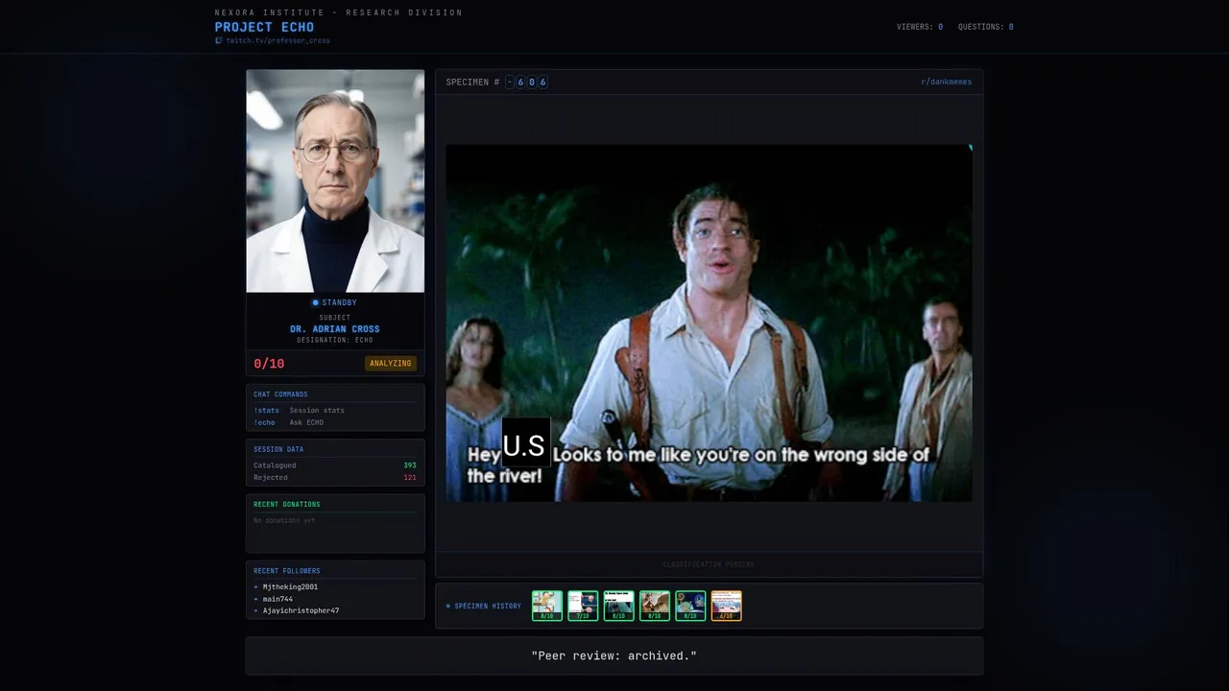
Task: Click the "No donations yet" text
Action: [284, 520]
